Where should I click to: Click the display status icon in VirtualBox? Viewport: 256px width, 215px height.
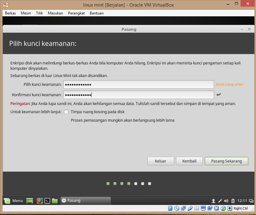[203, 208]
